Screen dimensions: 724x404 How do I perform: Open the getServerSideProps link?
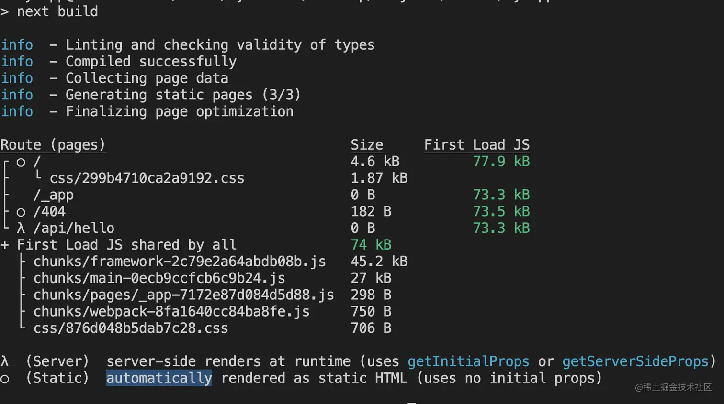635,361
